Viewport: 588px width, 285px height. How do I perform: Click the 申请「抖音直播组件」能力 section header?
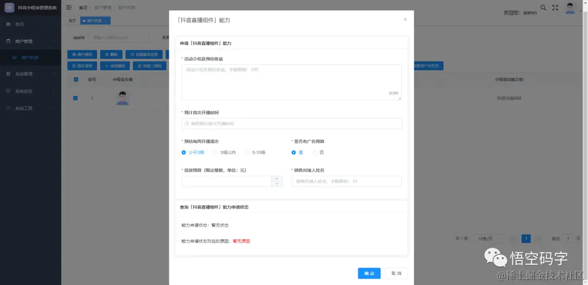[x=205, y=44]
